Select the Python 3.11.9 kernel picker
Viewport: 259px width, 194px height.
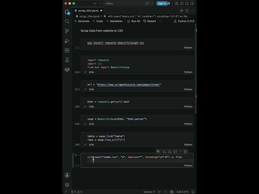click(184, 21)
